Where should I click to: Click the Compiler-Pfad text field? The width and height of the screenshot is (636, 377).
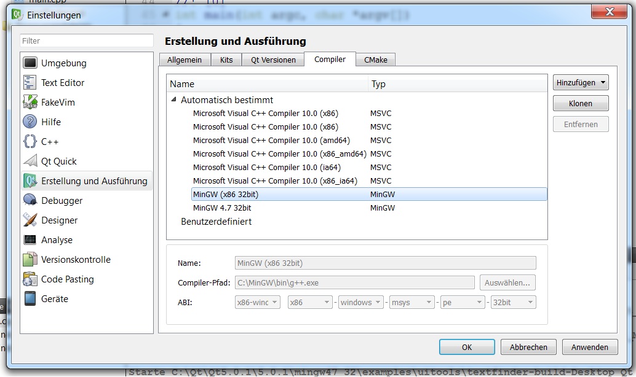click(x=354, y=282)
